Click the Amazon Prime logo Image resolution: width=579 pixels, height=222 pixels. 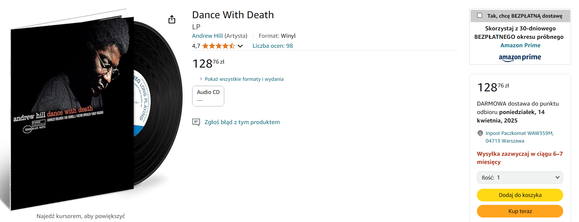(x=520, y=57)
